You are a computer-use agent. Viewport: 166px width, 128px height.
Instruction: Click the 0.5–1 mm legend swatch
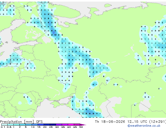click(10, 125)
